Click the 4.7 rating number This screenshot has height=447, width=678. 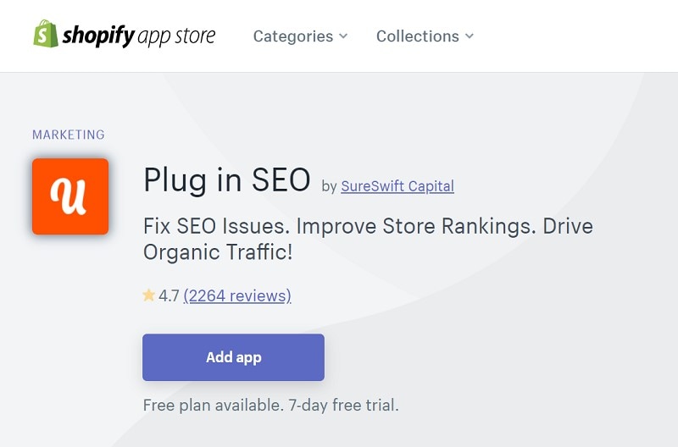[x=169, y=295]
